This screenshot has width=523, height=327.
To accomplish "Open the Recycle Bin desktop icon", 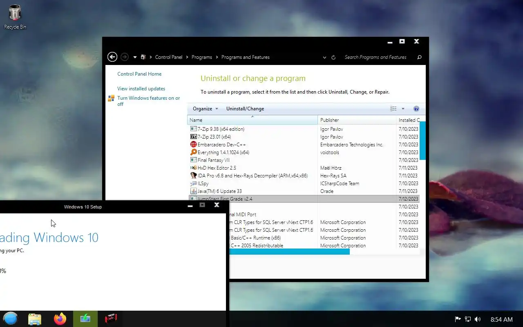I will [15, 17].
